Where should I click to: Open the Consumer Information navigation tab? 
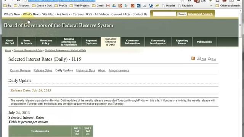(x=132, y=42)
